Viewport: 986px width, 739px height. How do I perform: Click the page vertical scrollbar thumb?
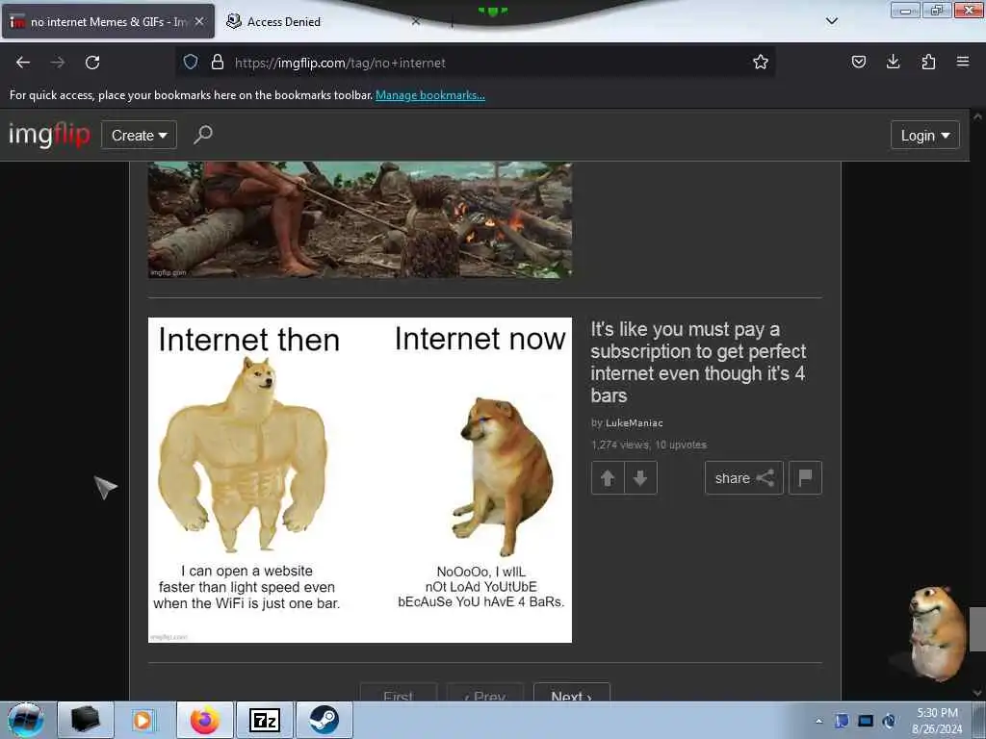point(977,629)
